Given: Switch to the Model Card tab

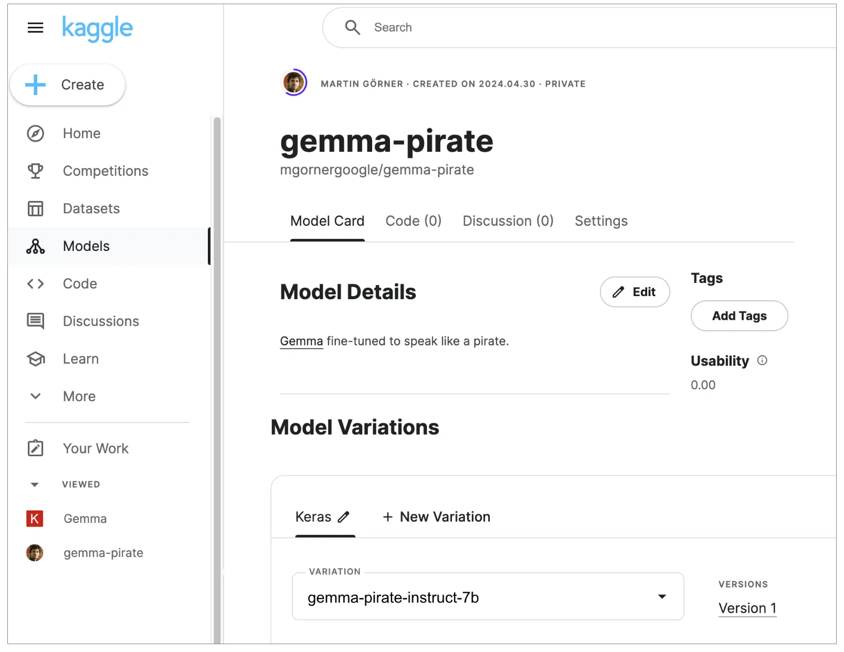Looking at the screenshot, I should [327, 221].
